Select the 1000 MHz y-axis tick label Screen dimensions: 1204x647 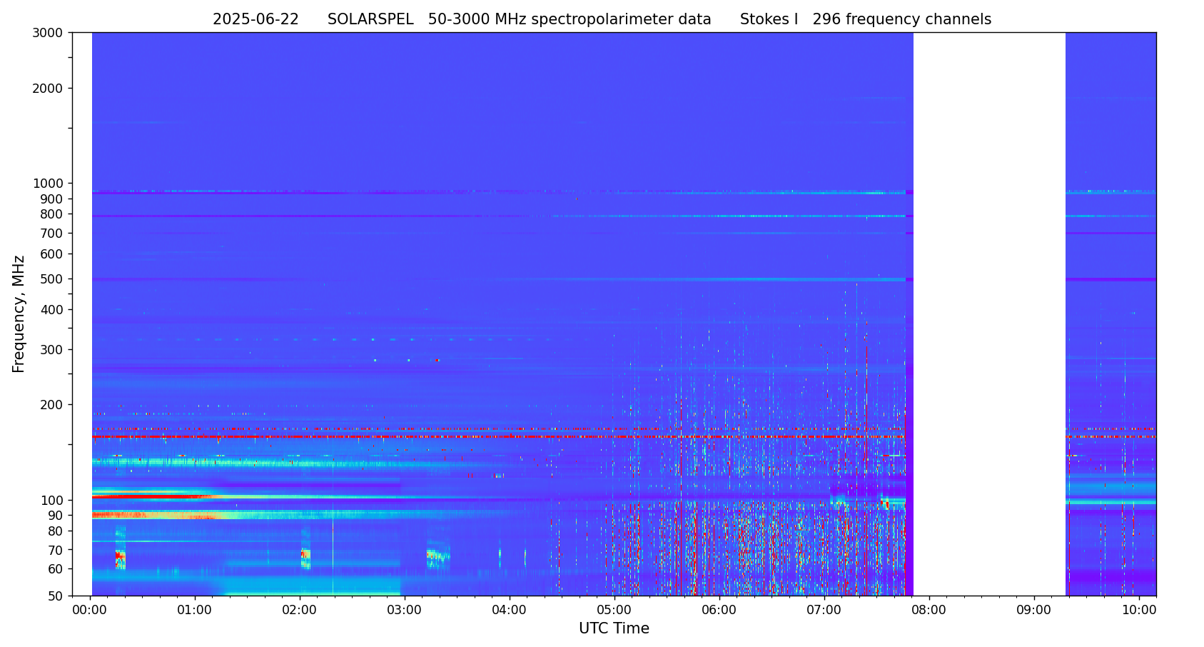coord(48,184)
